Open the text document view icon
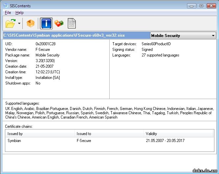This screenshot has height=174, width=219. (72, 23)
